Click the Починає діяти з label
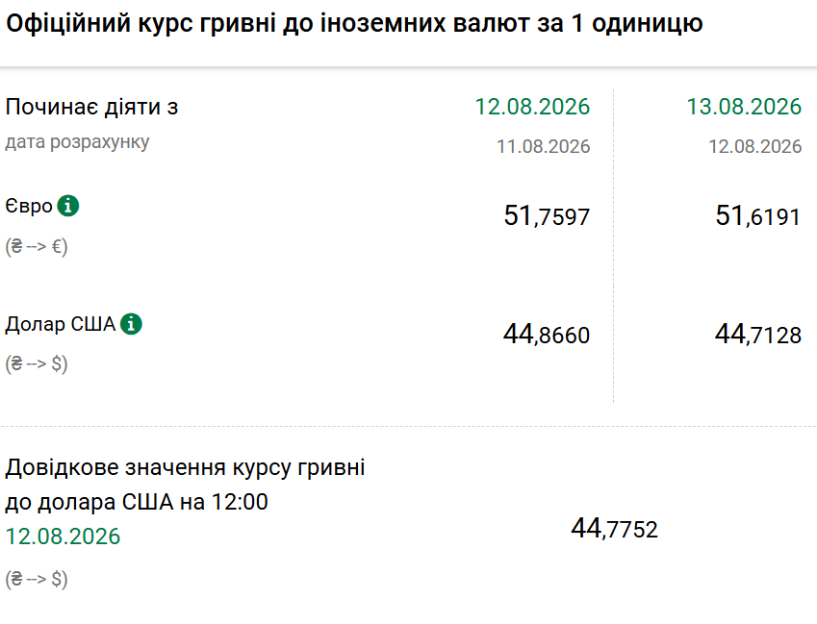This screenshot has width=817, height=624. tap(91, 108)
